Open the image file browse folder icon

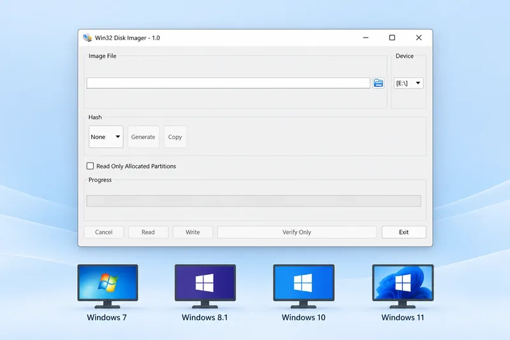click(x=378, y=83)
